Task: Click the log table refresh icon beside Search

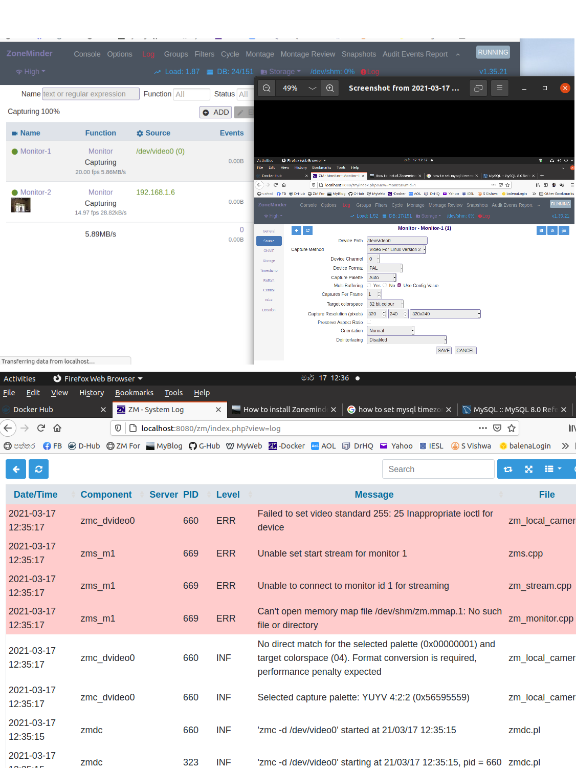Action: [508, 469]
